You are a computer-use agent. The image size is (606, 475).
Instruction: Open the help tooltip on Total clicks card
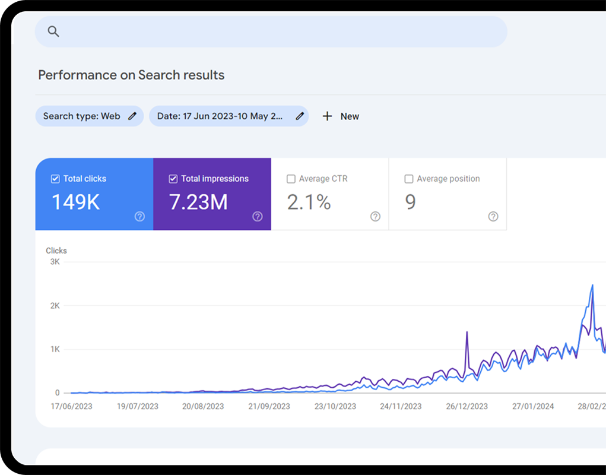click(x=139, y=217)
